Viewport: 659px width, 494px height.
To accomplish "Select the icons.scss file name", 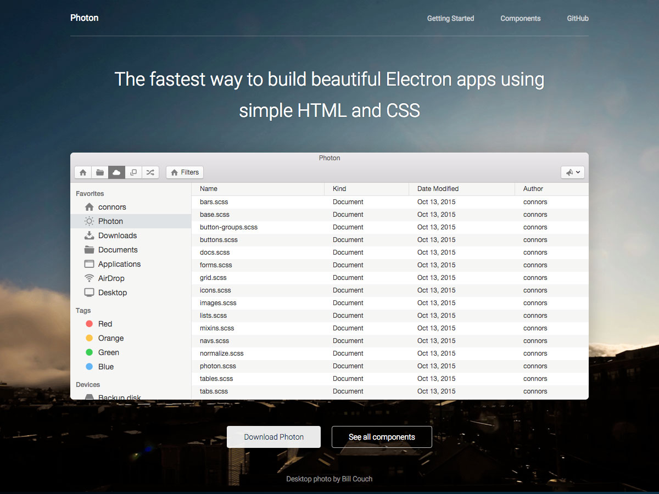I will tap(215, 290).
